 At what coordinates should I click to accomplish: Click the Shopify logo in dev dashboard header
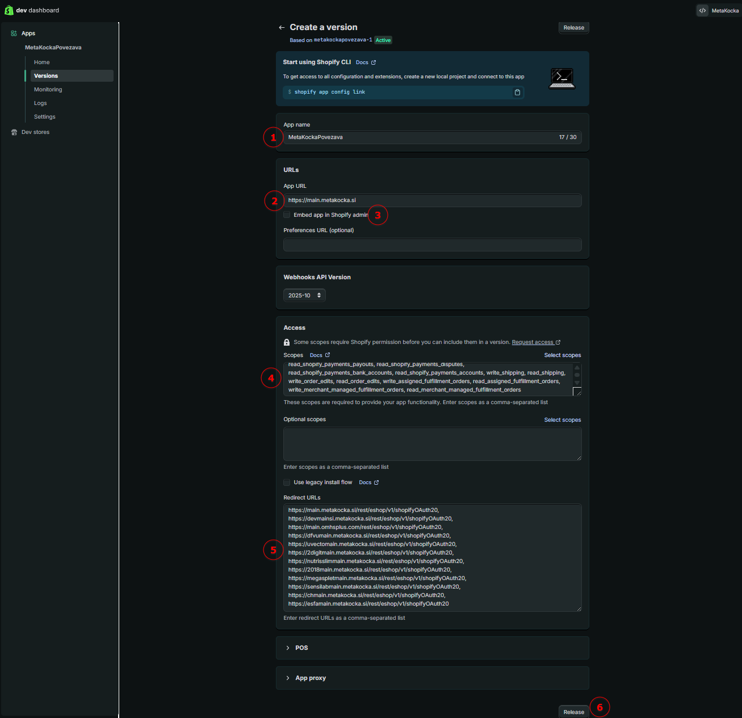[9, 10]
